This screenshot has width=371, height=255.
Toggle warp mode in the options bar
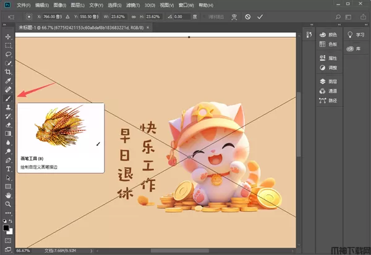click(x=232, y=17)
